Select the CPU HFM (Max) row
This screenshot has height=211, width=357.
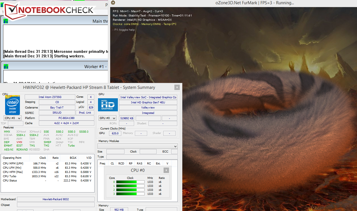(47, 172)
